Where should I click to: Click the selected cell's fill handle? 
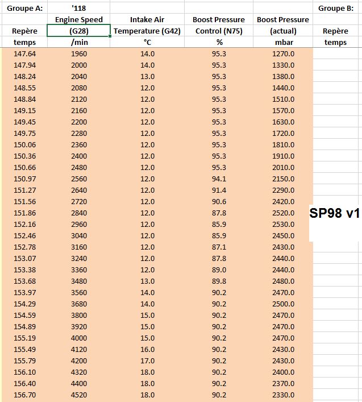(x=110, y=36)
